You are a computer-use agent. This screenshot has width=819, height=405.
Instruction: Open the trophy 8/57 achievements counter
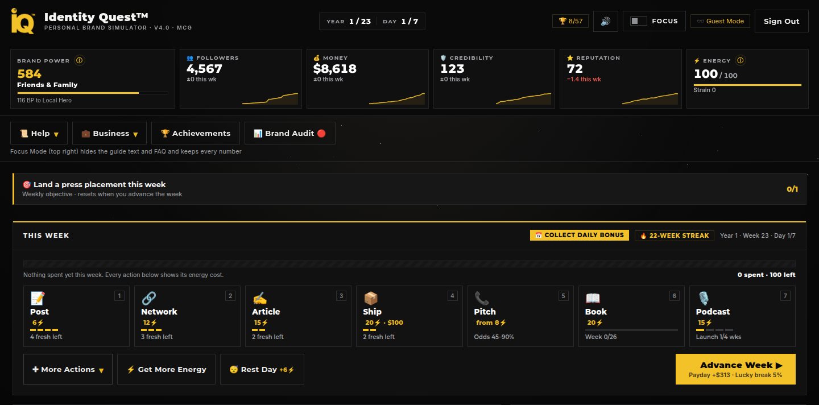(x=570, y=21)
